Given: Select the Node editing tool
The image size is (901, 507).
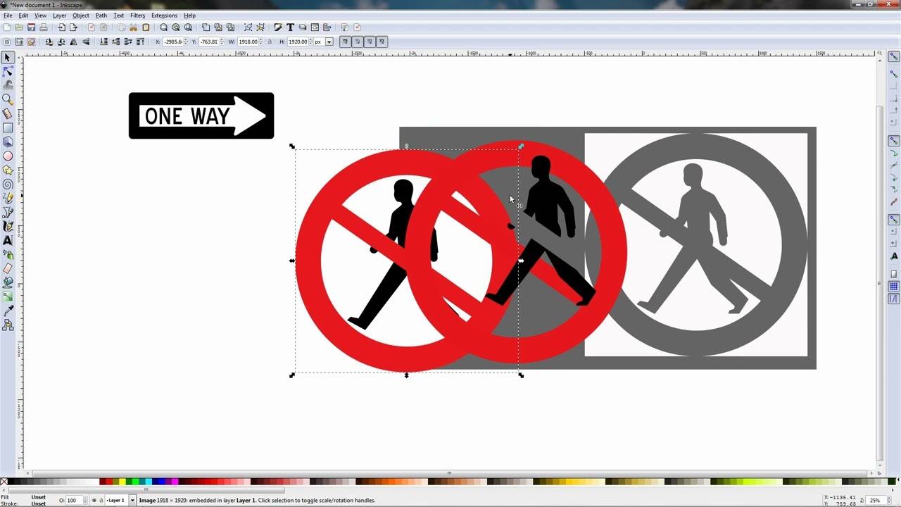Looking at the screenshot, I should coord(8,72).
